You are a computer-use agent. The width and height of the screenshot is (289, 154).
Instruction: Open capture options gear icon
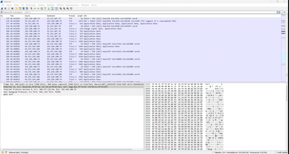12,9
